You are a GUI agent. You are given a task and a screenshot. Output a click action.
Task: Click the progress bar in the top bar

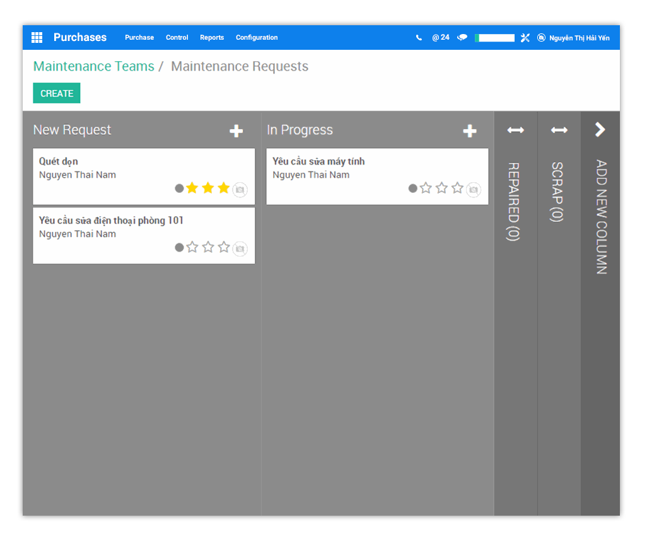(494, 37)
